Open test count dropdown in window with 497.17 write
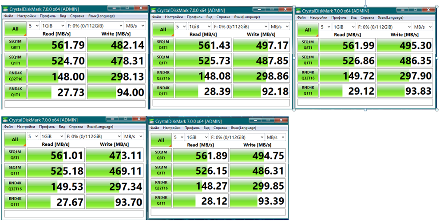This screenshot has height=223, width=444. (x=181, y=27)
